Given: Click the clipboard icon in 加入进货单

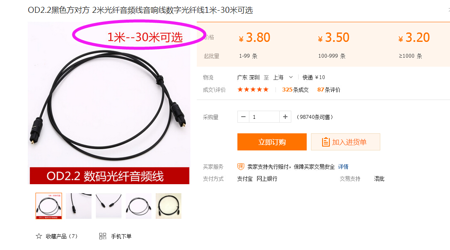Looking at the screenshot, I should [x=326, y=142].
